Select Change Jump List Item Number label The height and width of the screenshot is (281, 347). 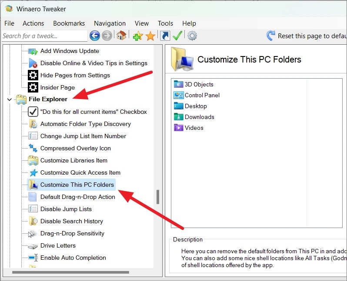(x=83, y=136)
